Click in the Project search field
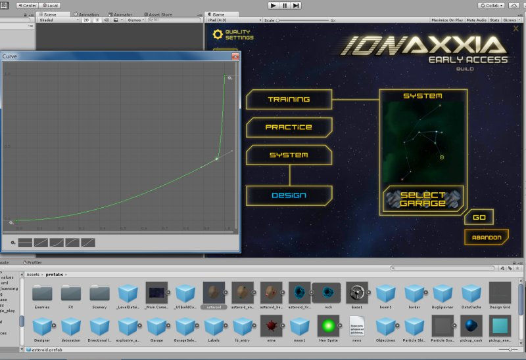Viewport: 526px width, 360px height. 442,268
